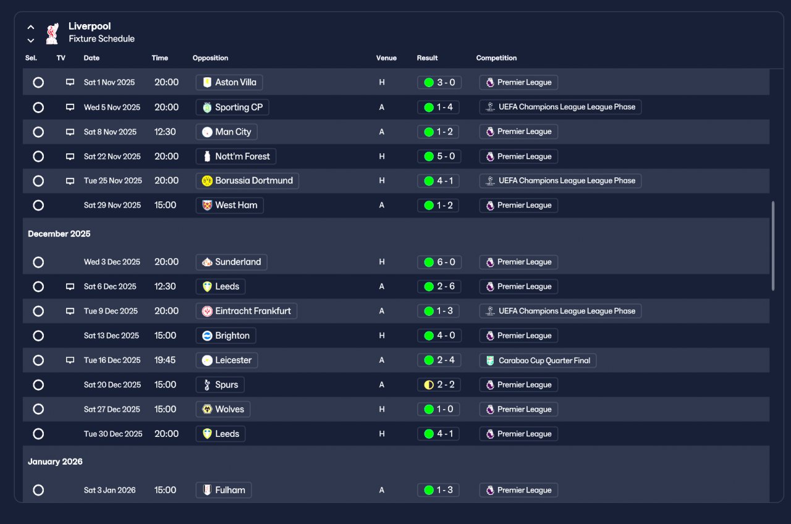This screenshot has height=524, width=791.
Task: Select the Sporting CP fixture radio button
Action: [38, 107]
